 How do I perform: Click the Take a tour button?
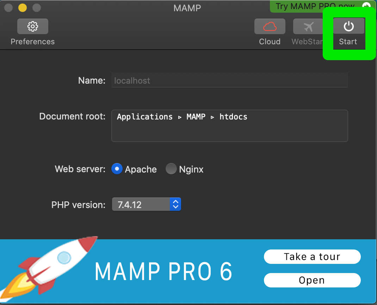(312, 257)
